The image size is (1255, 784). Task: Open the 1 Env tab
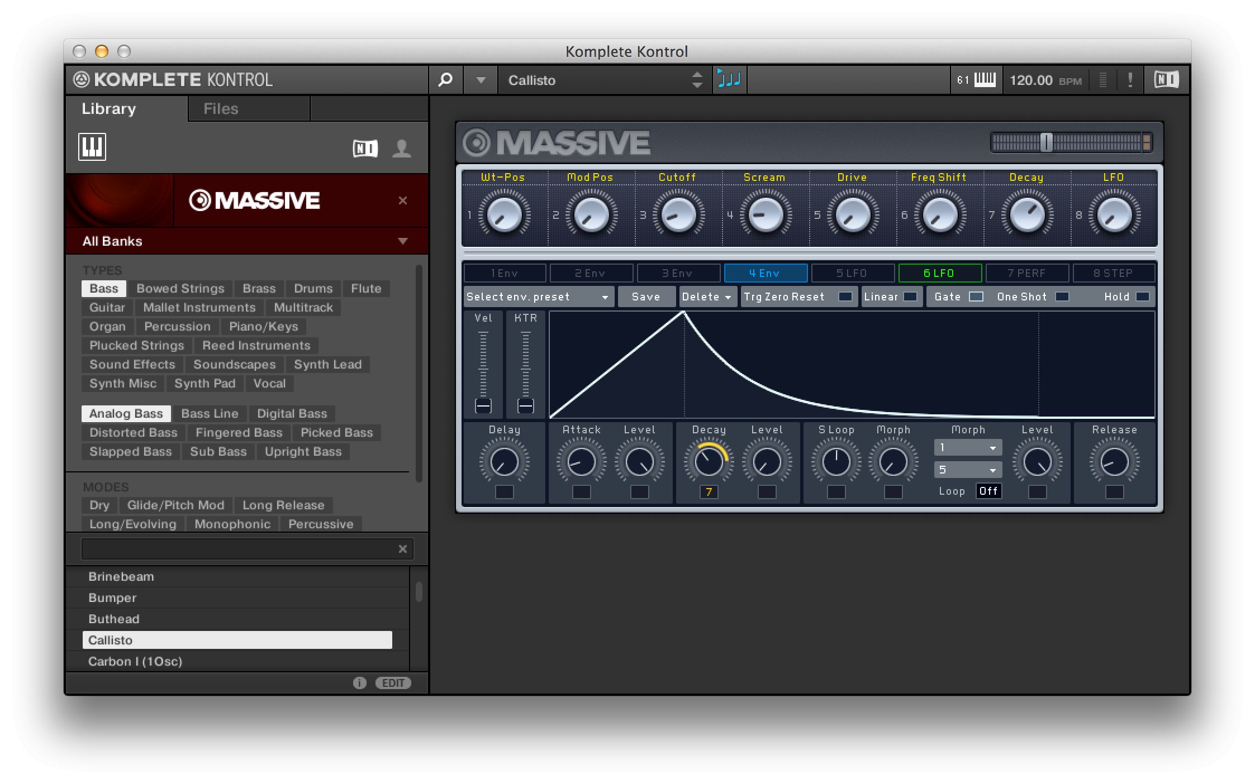pyautogui.click(x=505, y=273)
